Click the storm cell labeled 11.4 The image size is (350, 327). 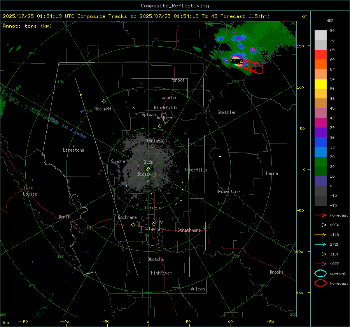point(236,62)
